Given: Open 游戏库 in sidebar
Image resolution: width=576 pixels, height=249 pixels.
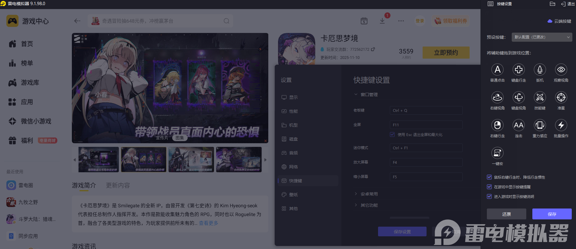Looking at the screenshot, I should pyautogui.click(x=24, y=82).
